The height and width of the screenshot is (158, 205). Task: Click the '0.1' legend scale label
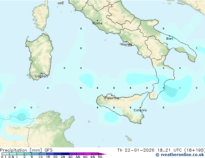tap(4, 157)
